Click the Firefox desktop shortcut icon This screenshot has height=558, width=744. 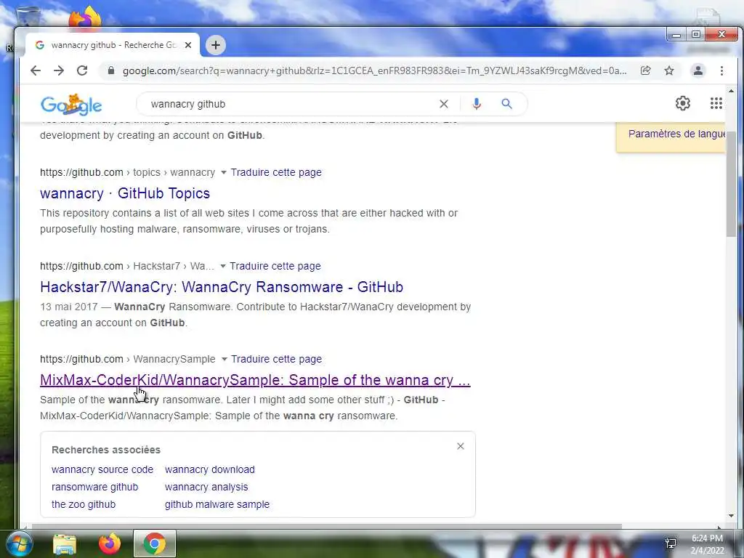[x=84, y=18]
